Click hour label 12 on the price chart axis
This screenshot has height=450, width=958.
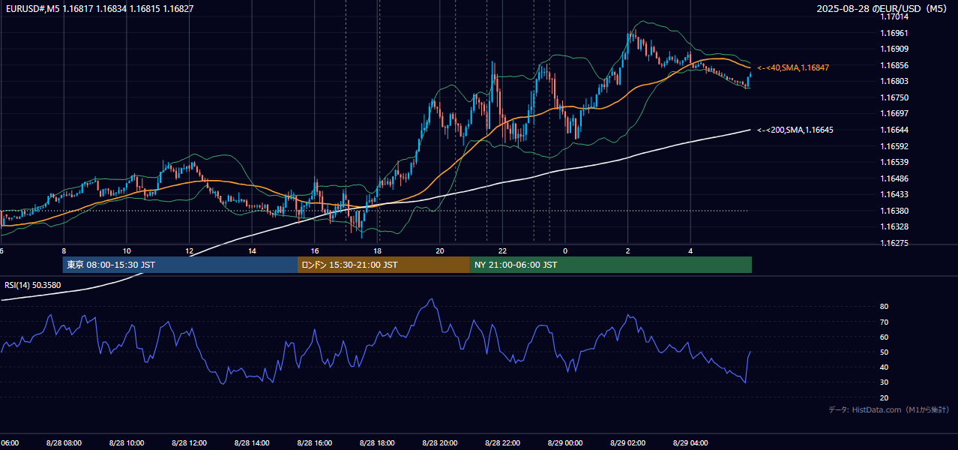[x=189, y=251]
